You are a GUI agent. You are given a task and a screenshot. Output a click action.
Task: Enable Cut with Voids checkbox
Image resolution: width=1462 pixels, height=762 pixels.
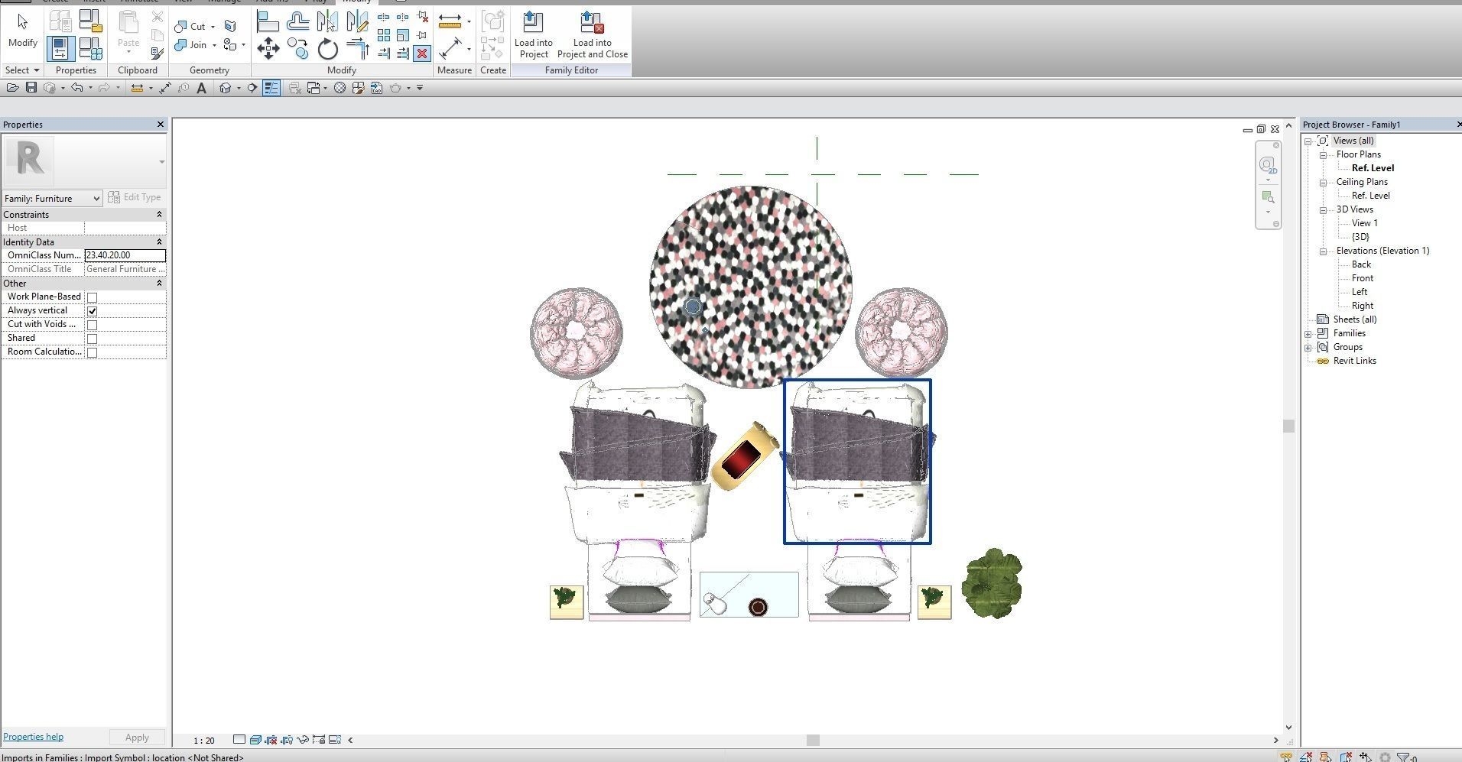(x=93, y=325)
